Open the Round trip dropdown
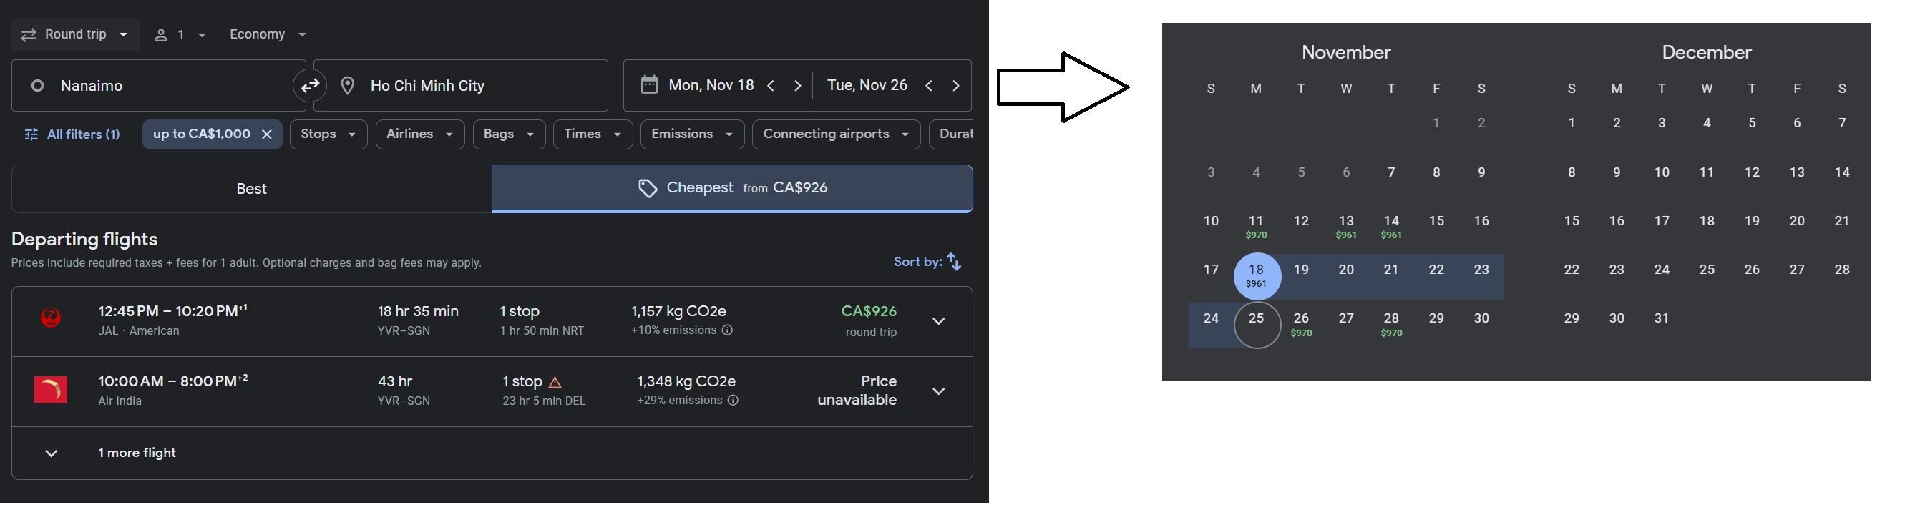The image size is (1905, 525). [75, 35]
